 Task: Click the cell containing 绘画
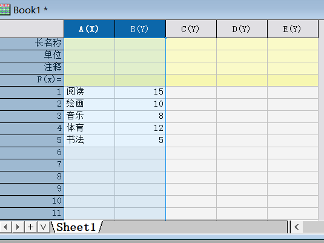89,104
